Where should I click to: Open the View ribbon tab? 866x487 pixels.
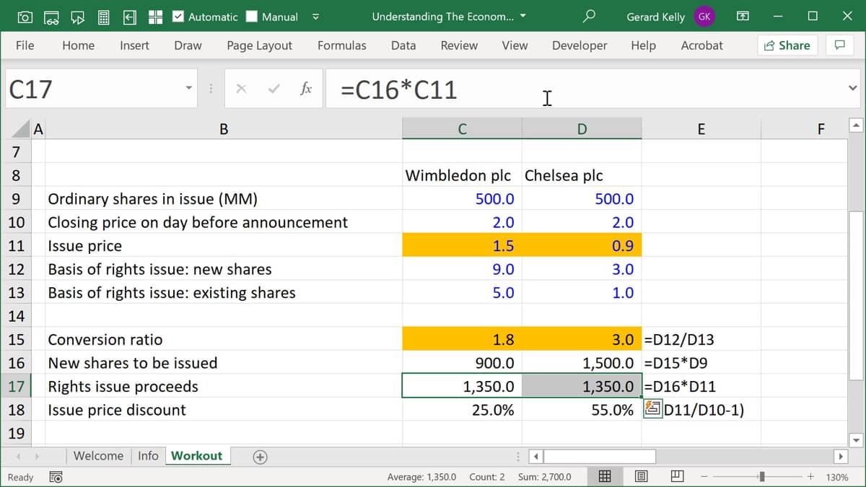pos(515,45)
